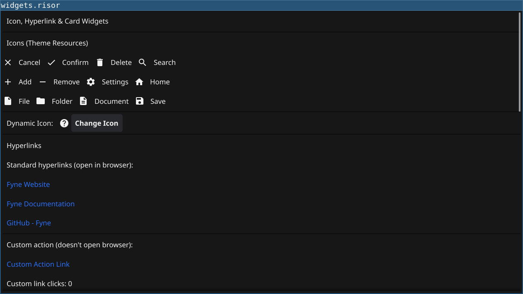Click the File page icon

pyautogui.click(x=8, y=101)
